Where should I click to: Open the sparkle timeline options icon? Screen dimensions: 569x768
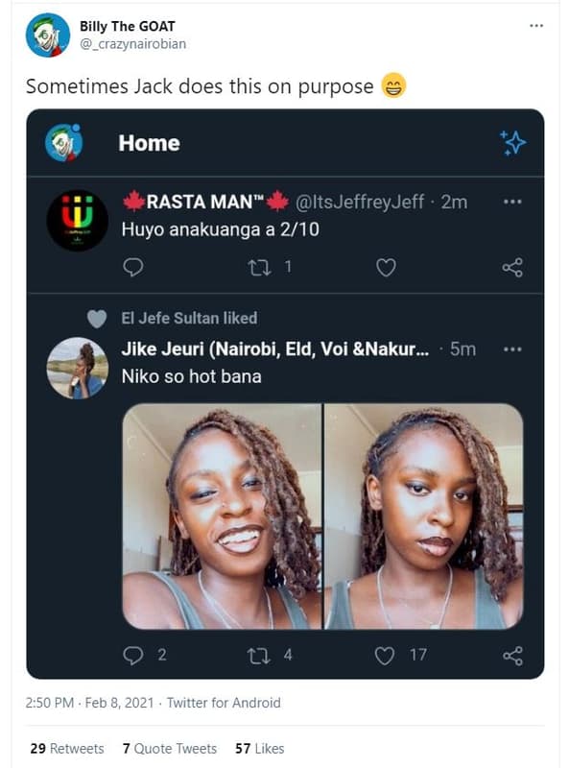tap(512, 143)
